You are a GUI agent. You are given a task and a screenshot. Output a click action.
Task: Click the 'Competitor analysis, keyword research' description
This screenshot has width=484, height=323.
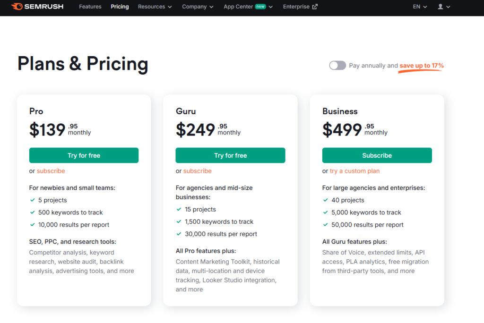point(81,262)
